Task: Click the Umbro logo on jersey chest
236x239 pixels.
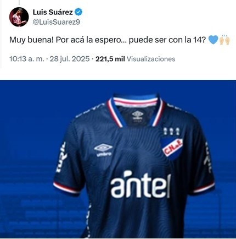Action: 103,150
